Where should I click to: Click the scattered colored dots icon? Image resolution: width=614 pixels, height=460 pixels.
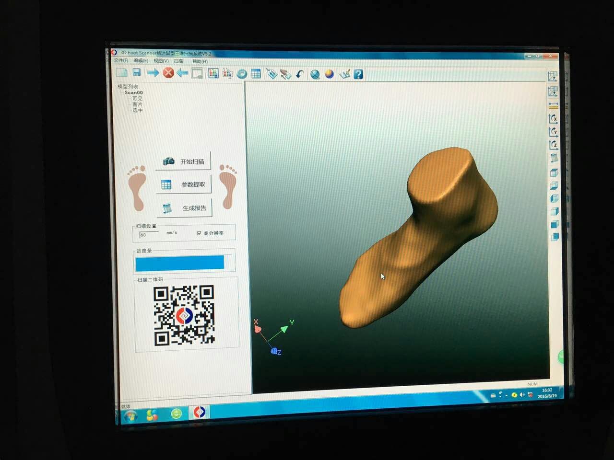point(227,73)
